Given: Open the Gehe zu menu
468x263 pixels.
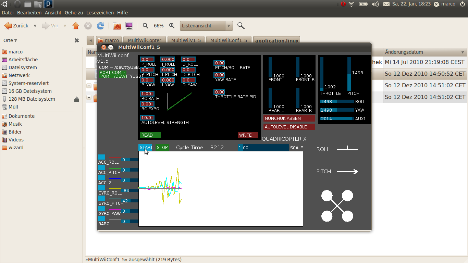Looking at the screenshot, I should click(x=74, y=13).
